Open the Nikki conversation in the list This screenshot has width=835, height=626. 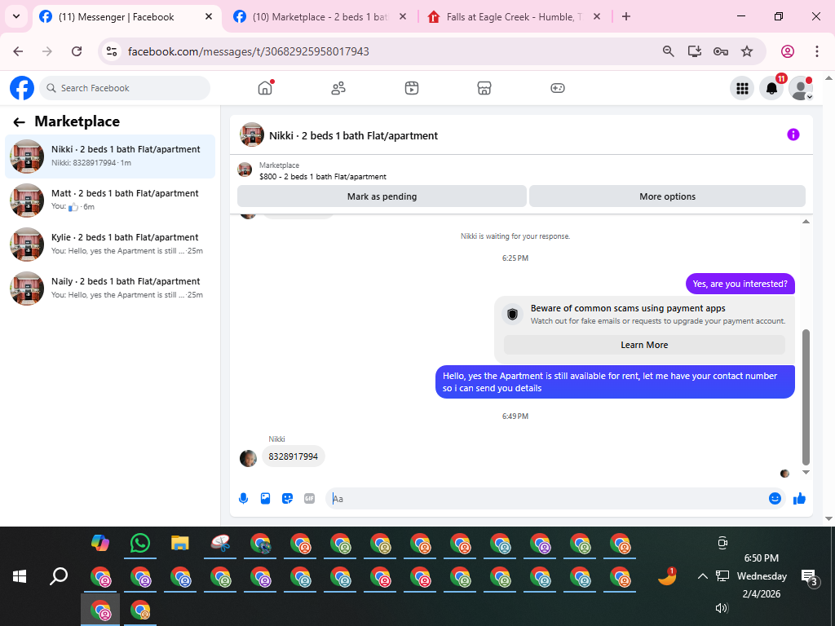(x=110, y=156)
